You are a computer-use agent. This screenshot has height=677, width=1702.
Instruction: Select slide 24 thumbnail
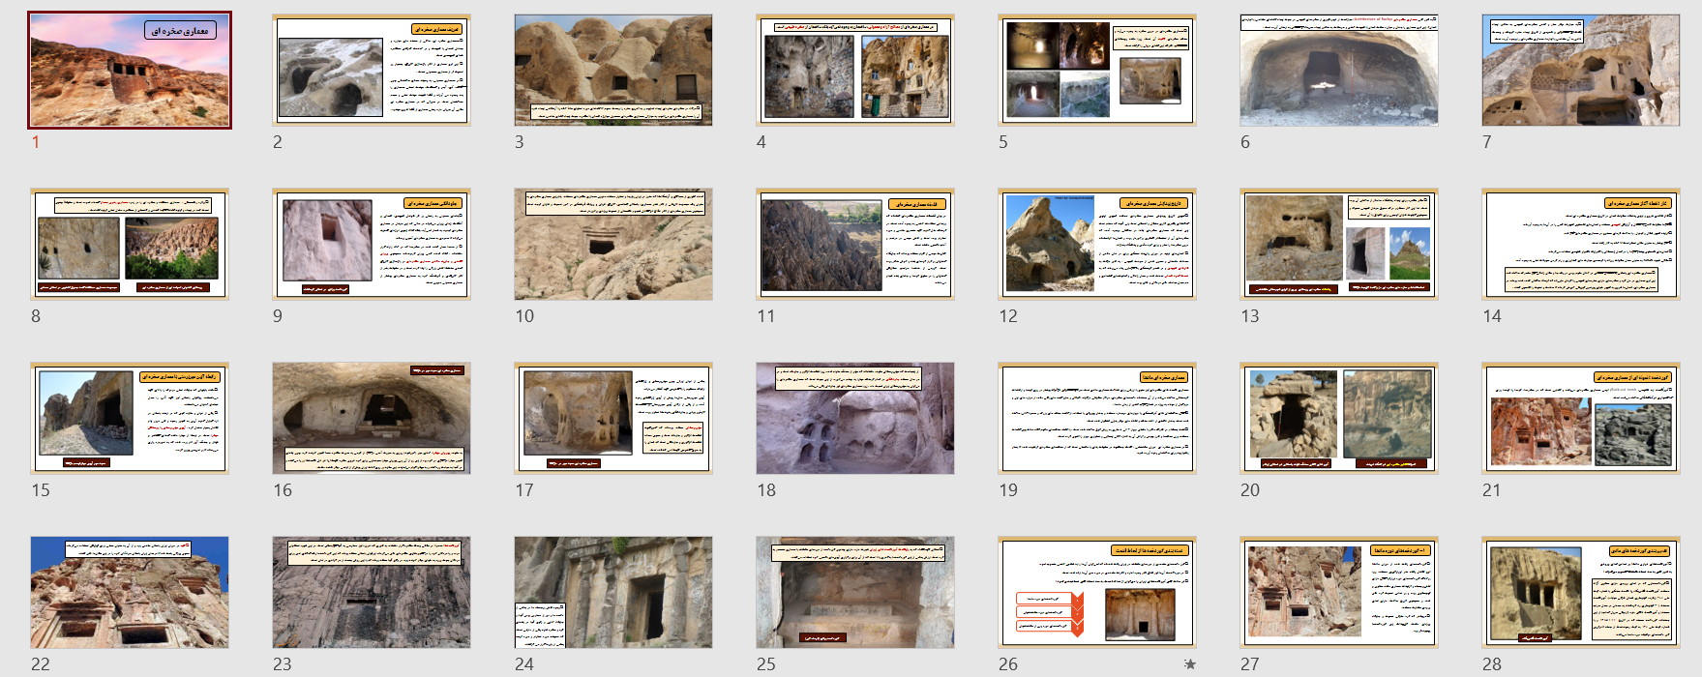[x=613, y=592]
